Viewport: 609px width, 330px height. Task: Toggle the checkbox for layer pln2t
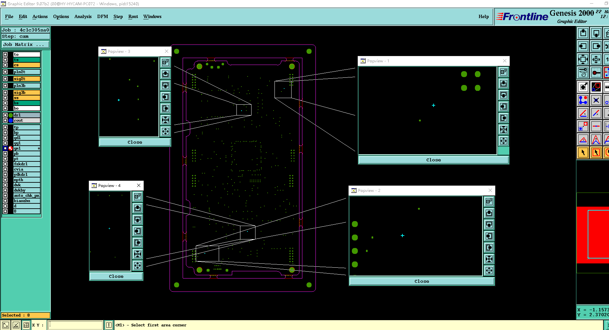click(x=5, y=72)
